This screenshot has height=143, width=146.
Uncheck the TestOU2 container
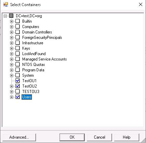[x=17, y=86]
